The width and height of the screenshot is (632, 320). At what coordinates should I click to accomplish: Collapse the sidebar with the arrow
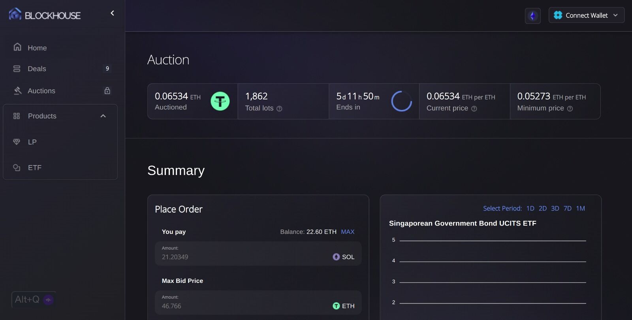tap(112, 13)
